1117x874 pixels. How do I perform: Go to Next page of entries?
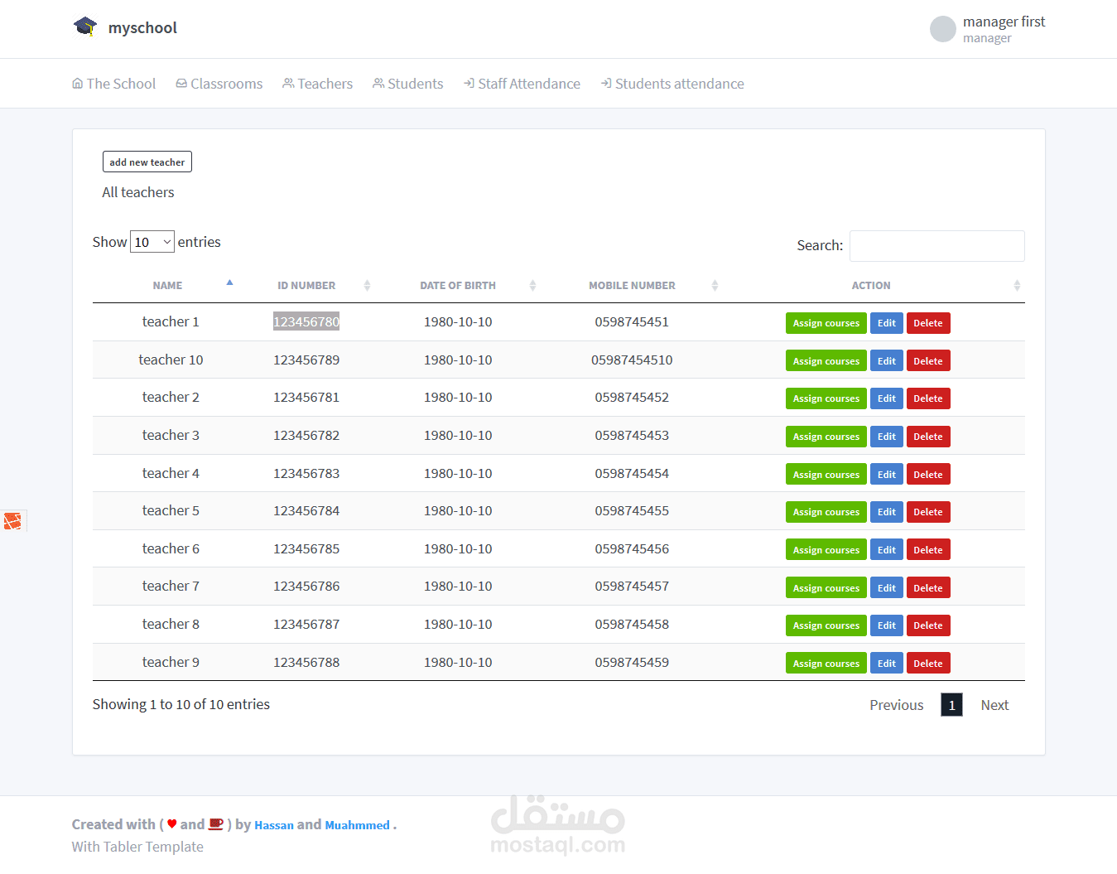pyautogui.click(x=994, y=705)
